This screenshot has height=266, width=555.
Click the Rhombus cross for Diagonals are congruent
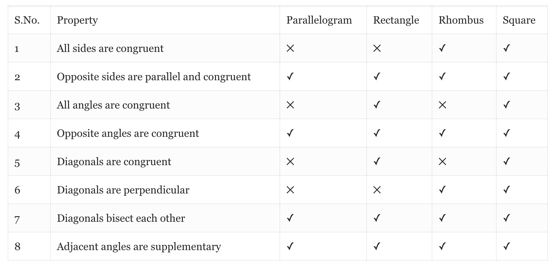[442, 162]
